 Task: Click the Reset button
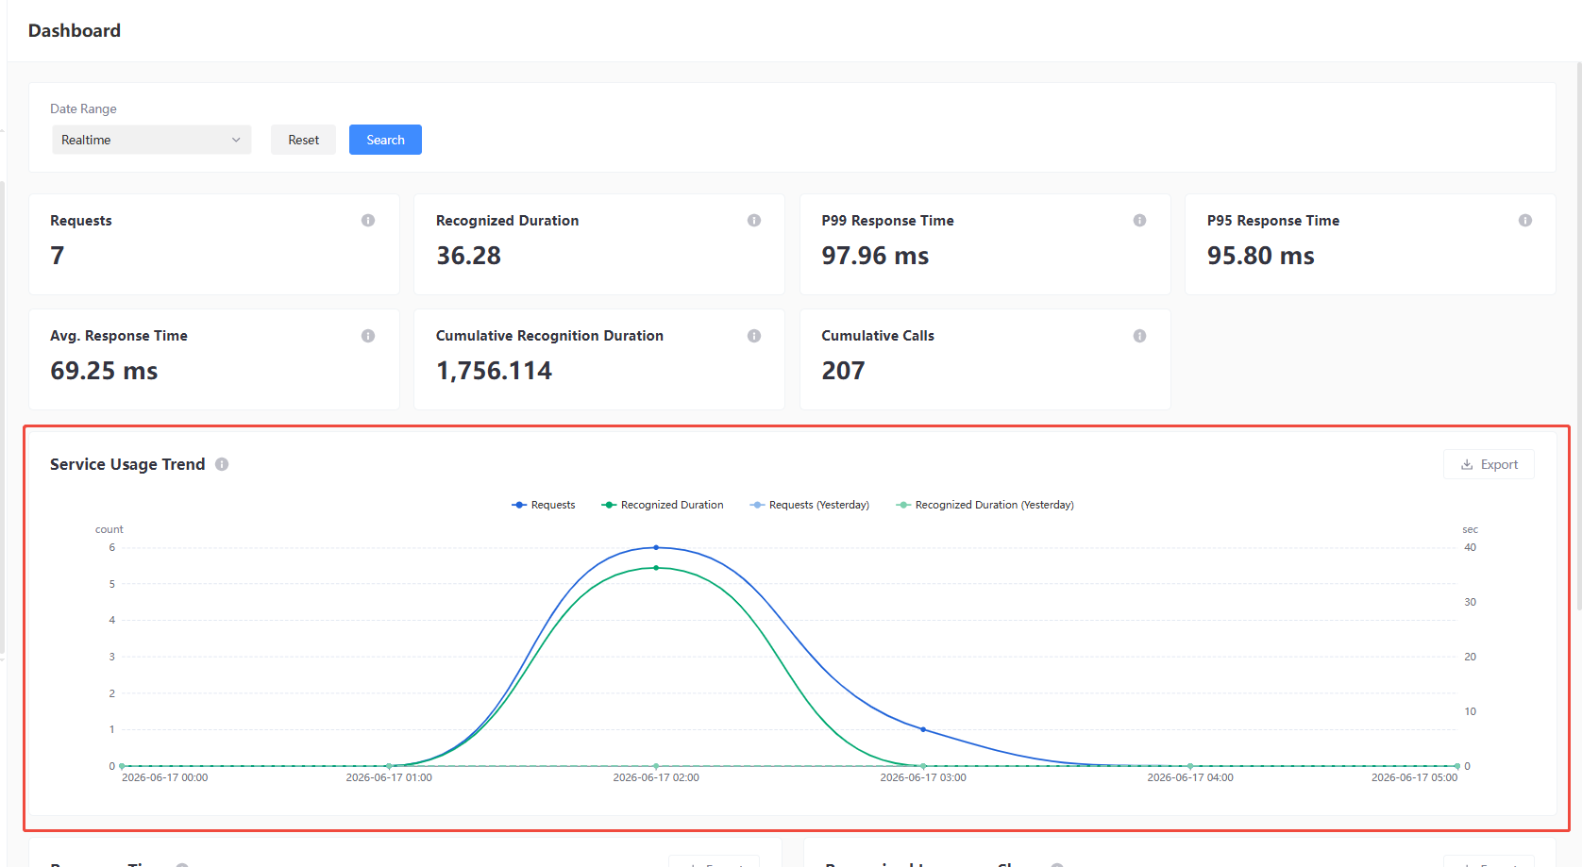click(303, 140)
